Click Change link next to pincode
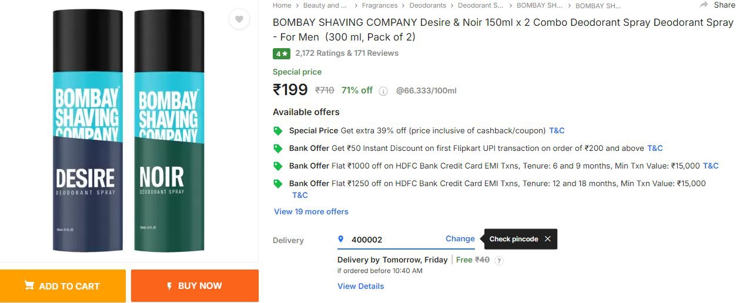This screenshot has width=736, height=303. [x=460, y=238]
